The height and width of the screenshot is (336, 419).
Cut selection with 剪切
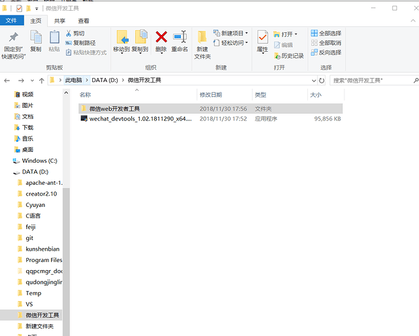pos(75,34)
